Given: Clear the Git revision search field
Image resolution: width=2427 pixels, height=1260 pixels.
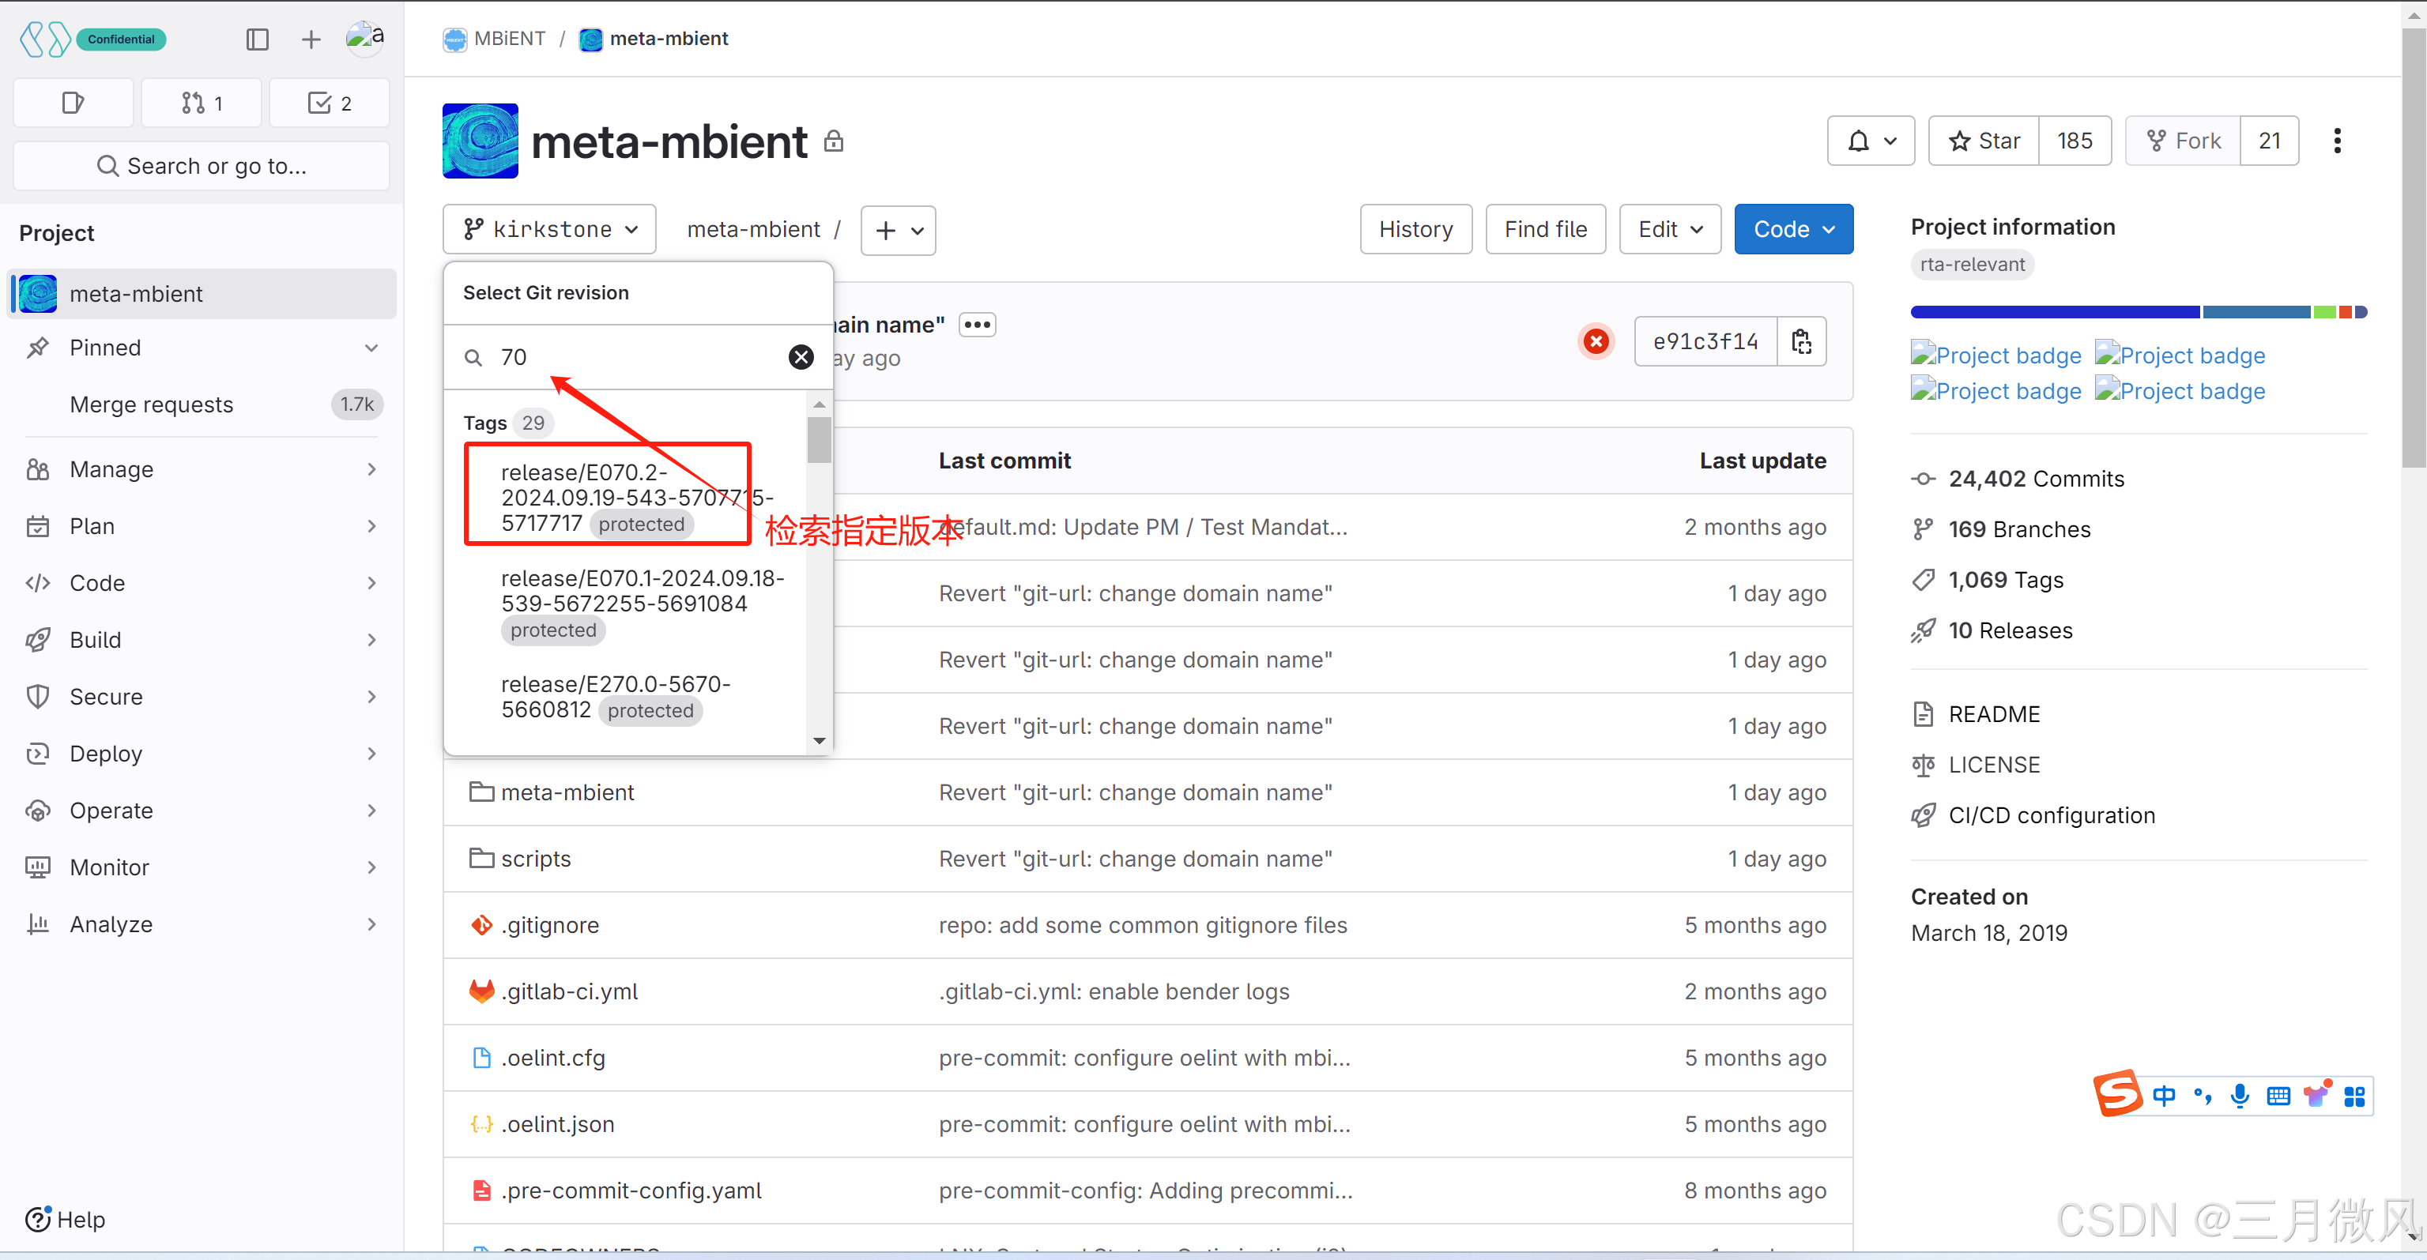Looking at the screenshot, I should click(x=800, y=357).
